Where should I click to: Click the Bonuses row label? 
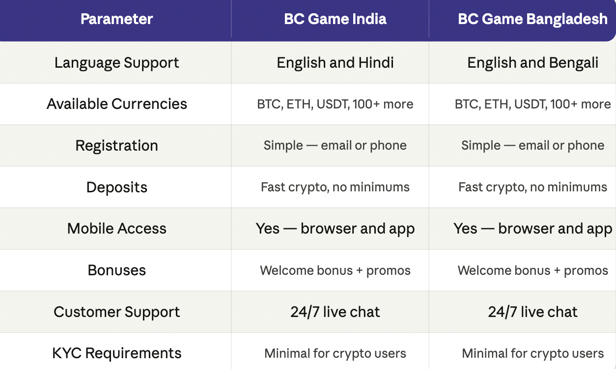[116, 270]
